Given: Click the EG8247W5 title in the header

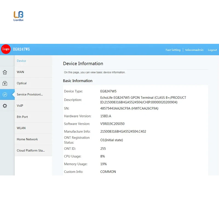Looking at the screenshot, I should tap(21, 49).
